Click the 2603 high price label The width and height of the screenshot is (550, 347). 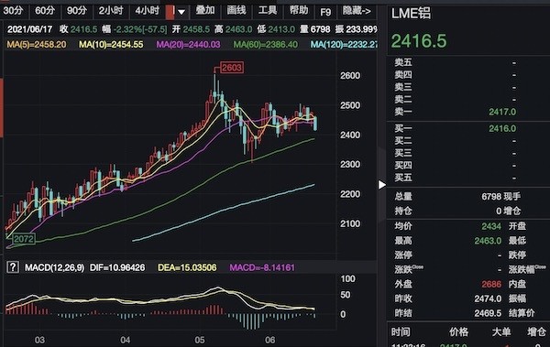pos(232,68)
